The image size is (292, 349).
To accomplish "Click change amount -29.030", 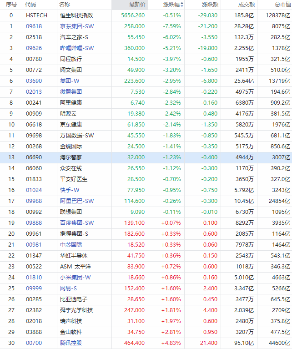I will (x=208, y=15).
